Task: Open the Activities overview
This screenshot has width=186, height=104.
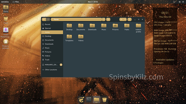Action: point(5,2)
